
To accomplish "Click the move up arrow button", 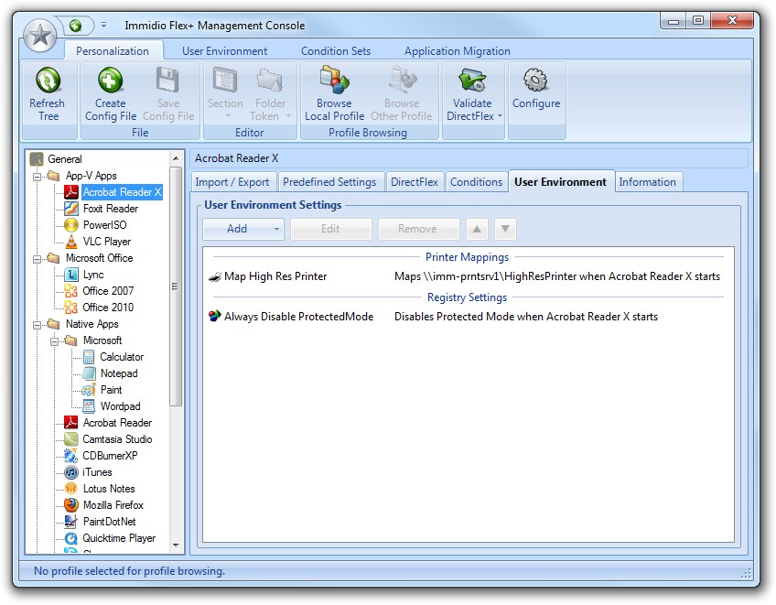I will click(x=477, y=229).
